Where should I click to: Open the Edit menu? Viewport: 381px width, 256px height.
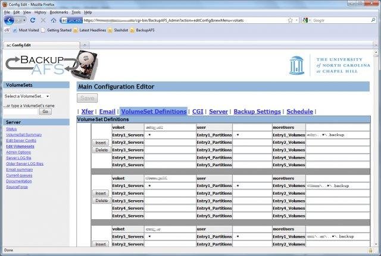[16, 12]
